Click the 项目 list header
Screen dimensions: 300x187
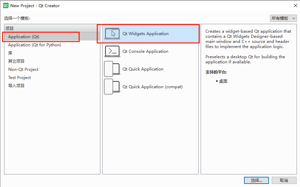(51, 28)
